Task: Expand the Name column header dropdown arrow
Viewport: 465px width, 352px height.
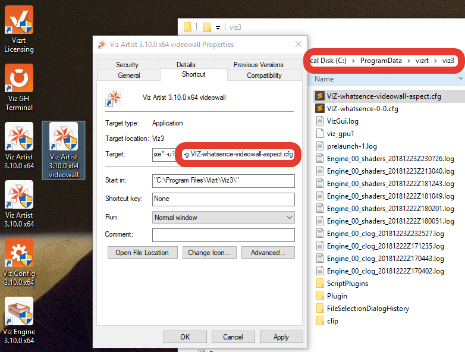Action: coord(461,79)
